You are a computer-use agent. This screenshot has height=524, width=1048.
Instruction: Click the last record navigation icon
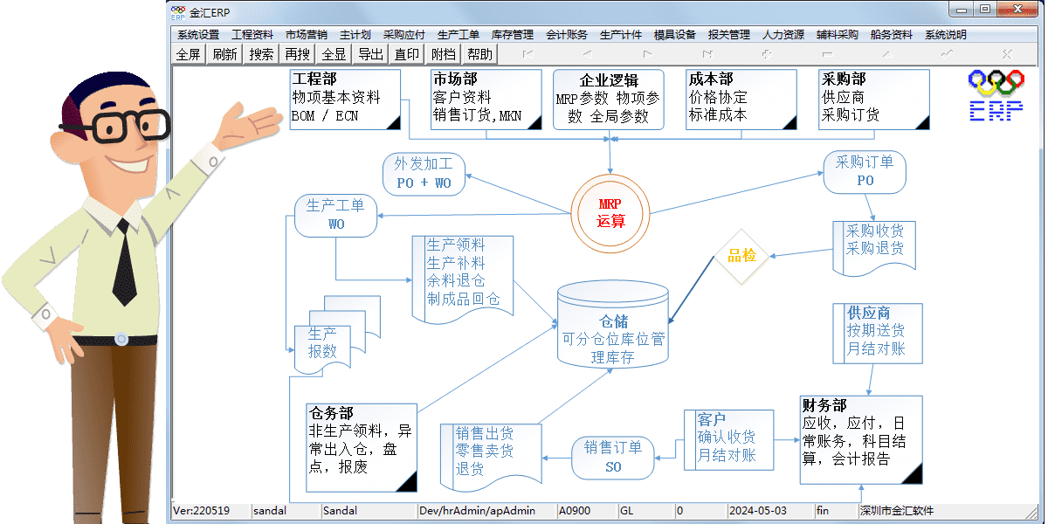click(x=707, y=54)
